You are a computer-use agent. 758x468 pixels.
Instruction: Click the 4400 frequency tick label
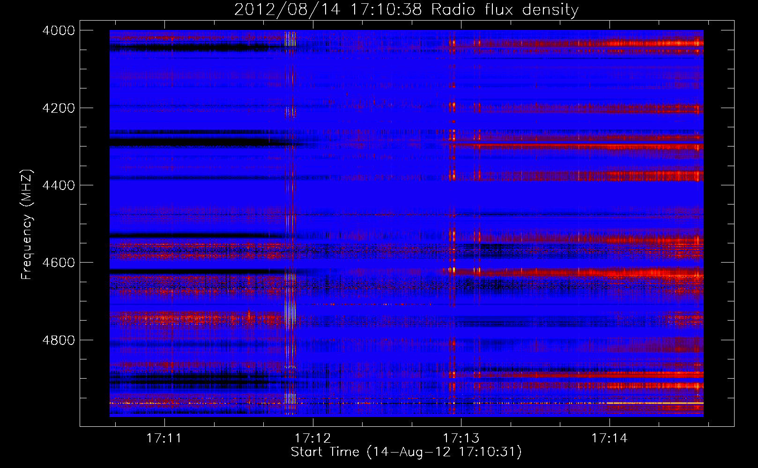pos(59,185)
